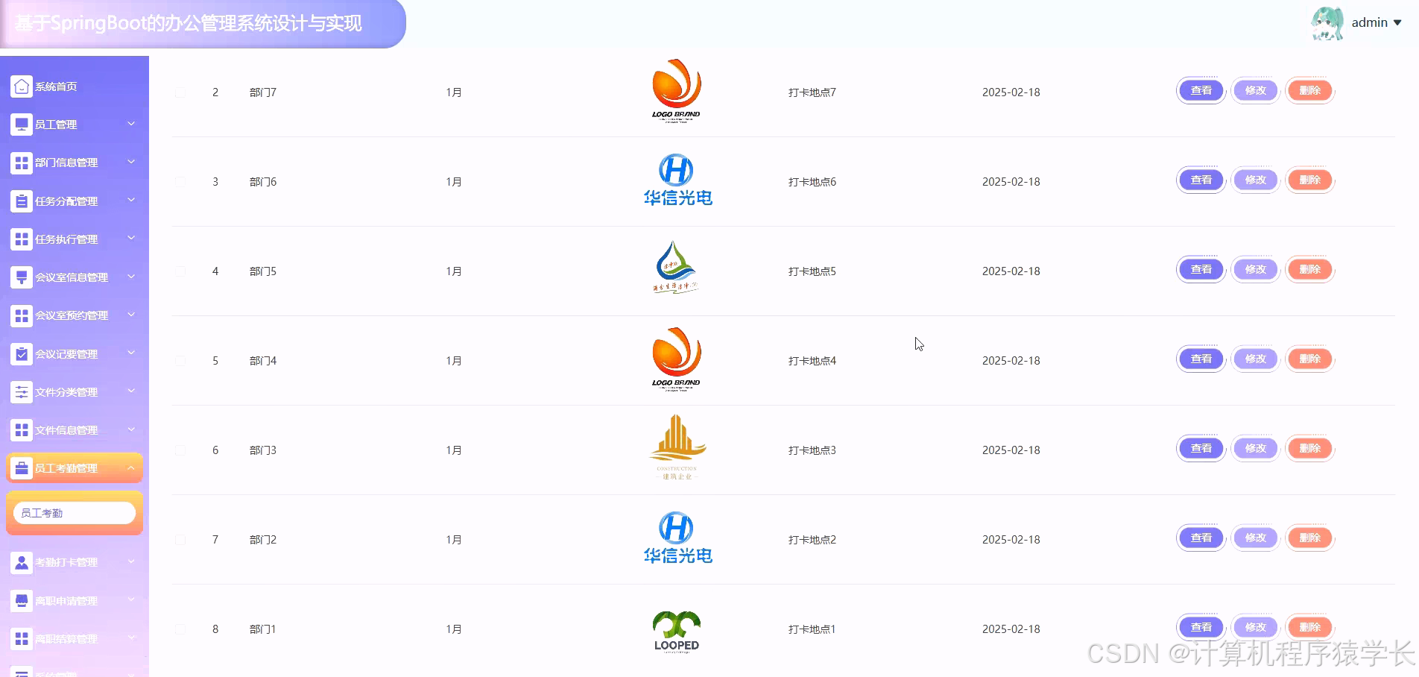This screenshot has width=1419, height=677.
Task: Click 查看 in the 部门6 row
Action: [1201, 180]
